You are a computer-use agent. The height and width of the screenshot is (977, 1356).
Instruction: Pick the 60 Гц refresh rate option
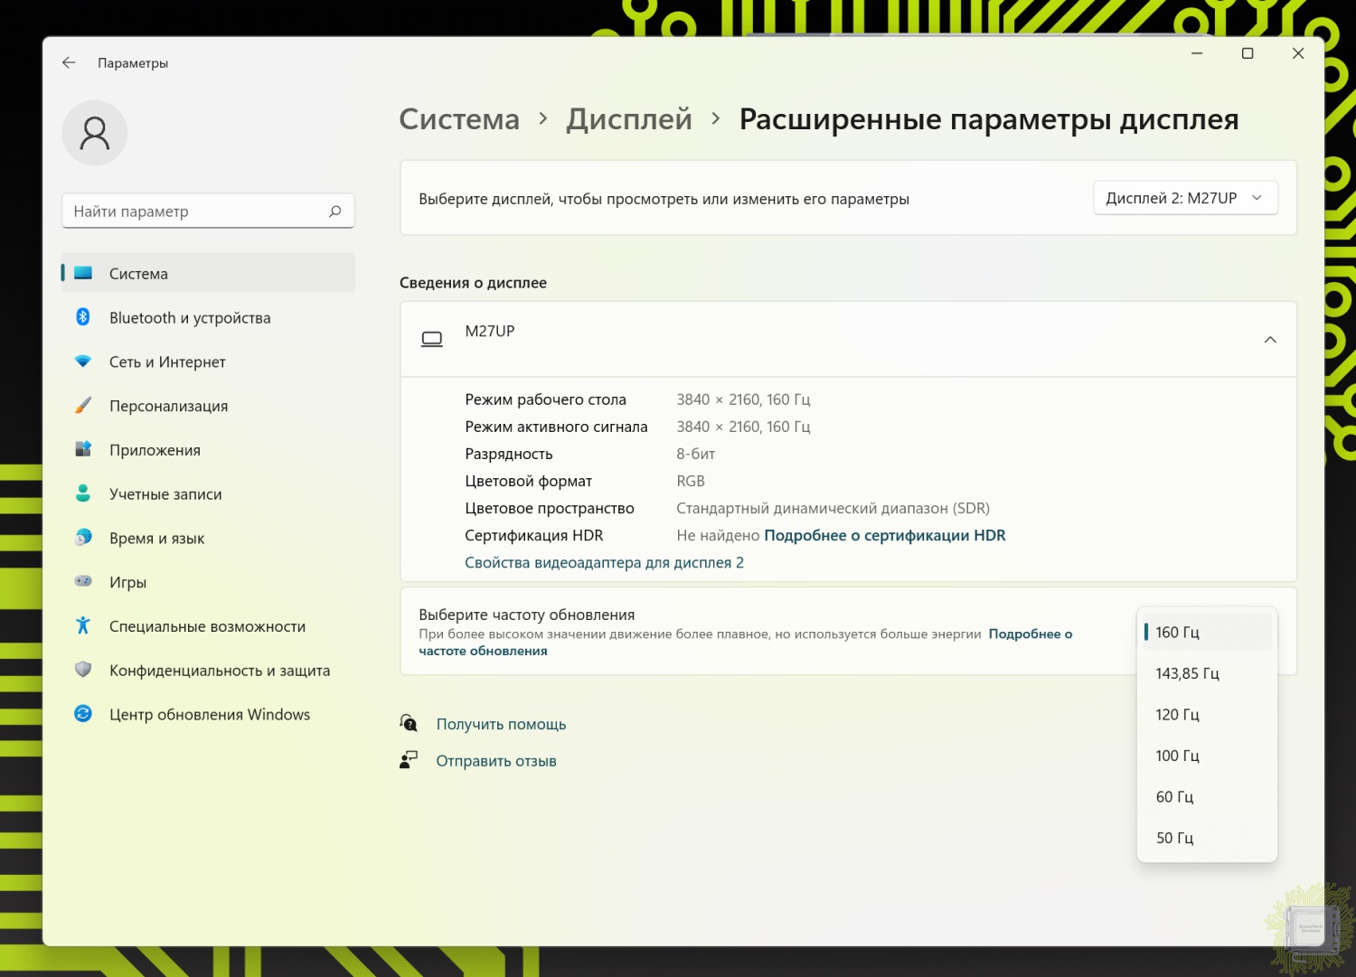(1174, 797)
